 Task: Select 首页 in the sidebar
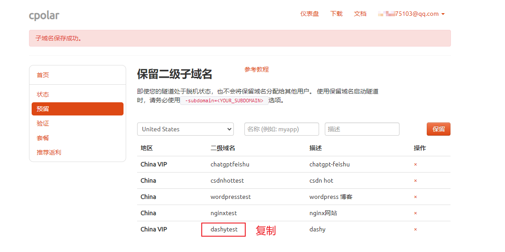coord(43,76)
